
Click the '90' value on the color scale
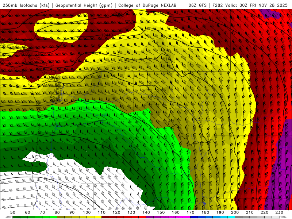point(72,212)
